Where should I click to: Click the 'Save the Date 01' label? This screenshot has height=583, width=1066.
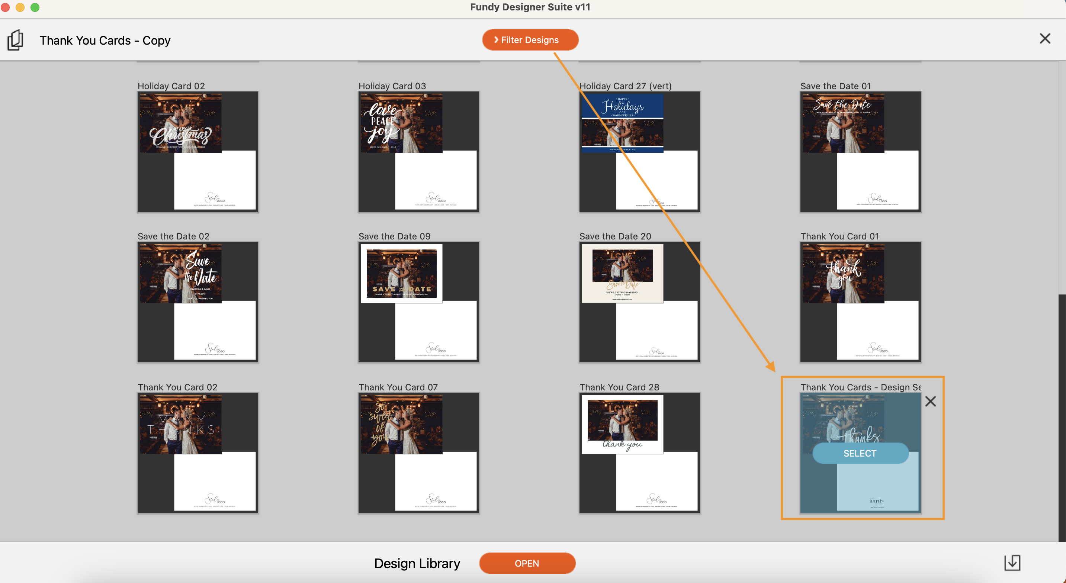coord(836,86)
